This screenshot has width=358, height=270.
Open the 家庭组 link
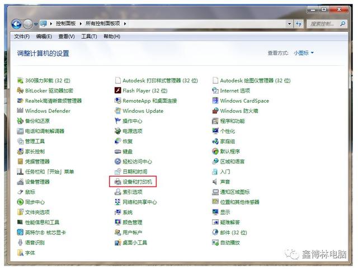(x=228, y=141)
